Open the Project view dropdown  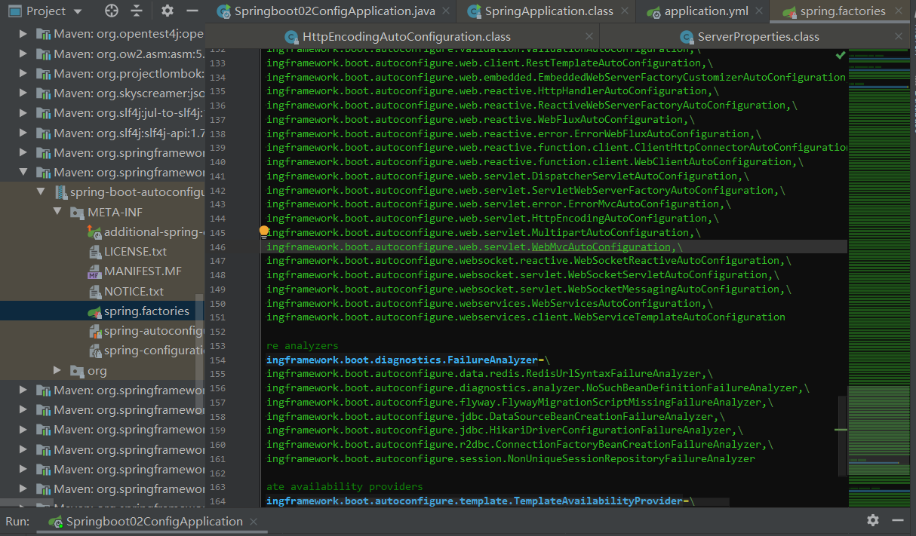pos(78,11)
